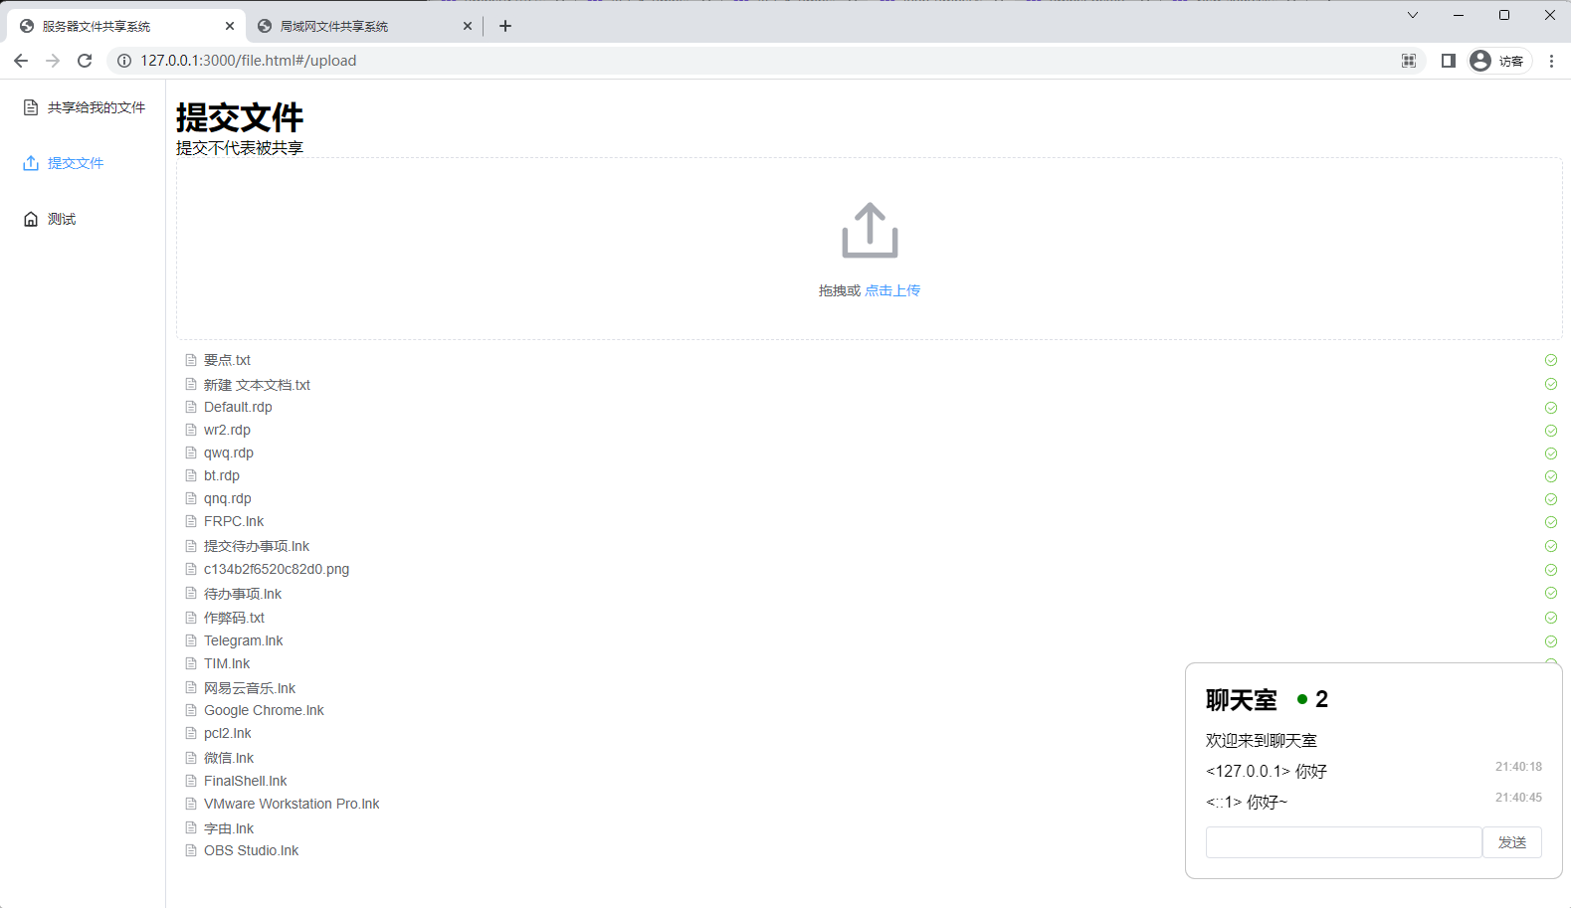This screenshot has height=908, width=1571.
Task: Select 测试 in the sidebar menu
Action: [x=61, y=219]
